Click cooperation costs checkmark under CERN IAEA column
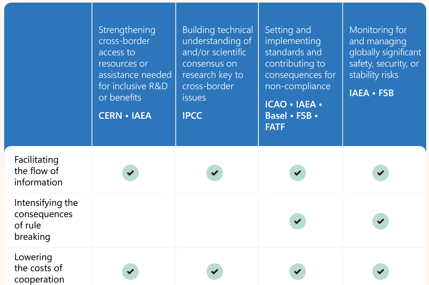The image size is (429, 285). pos(130,271)
